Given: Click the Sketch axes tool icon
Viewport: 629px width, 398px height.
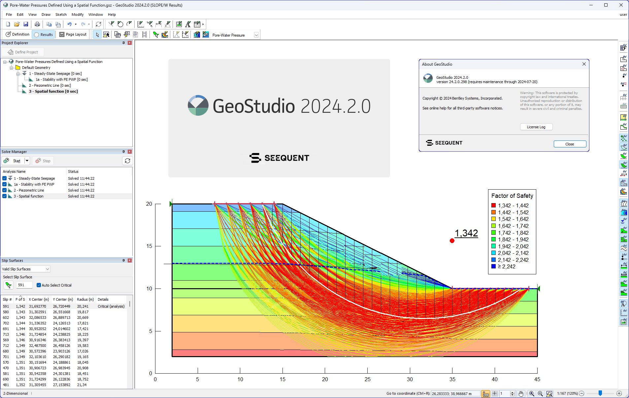Looking at the screenshot, I should 141,24.
